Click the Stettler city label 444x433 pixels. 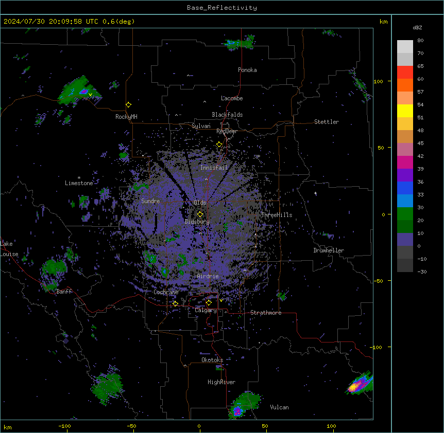coord(327,122)
